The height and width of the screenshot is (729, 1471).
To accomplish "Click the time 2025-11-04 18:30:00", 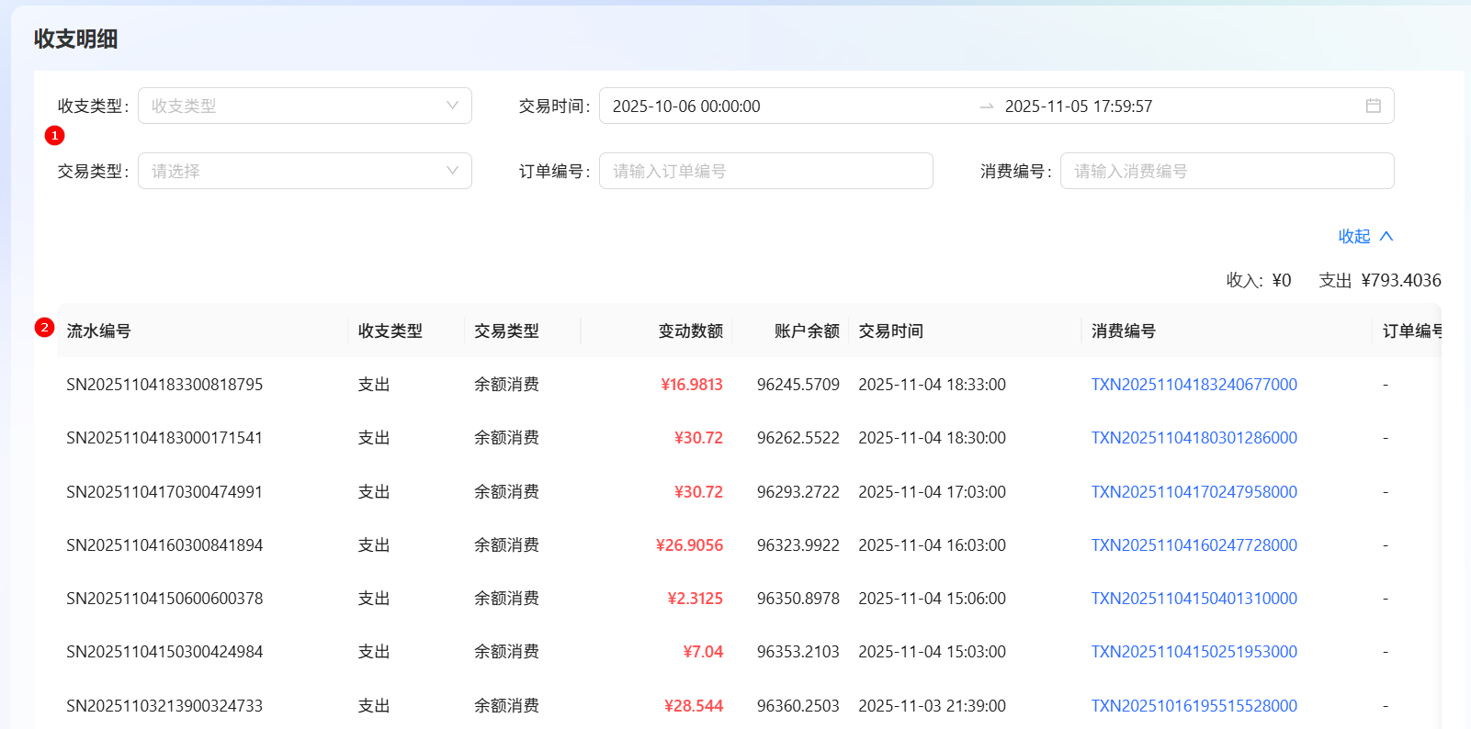I will tap(932, 438).
